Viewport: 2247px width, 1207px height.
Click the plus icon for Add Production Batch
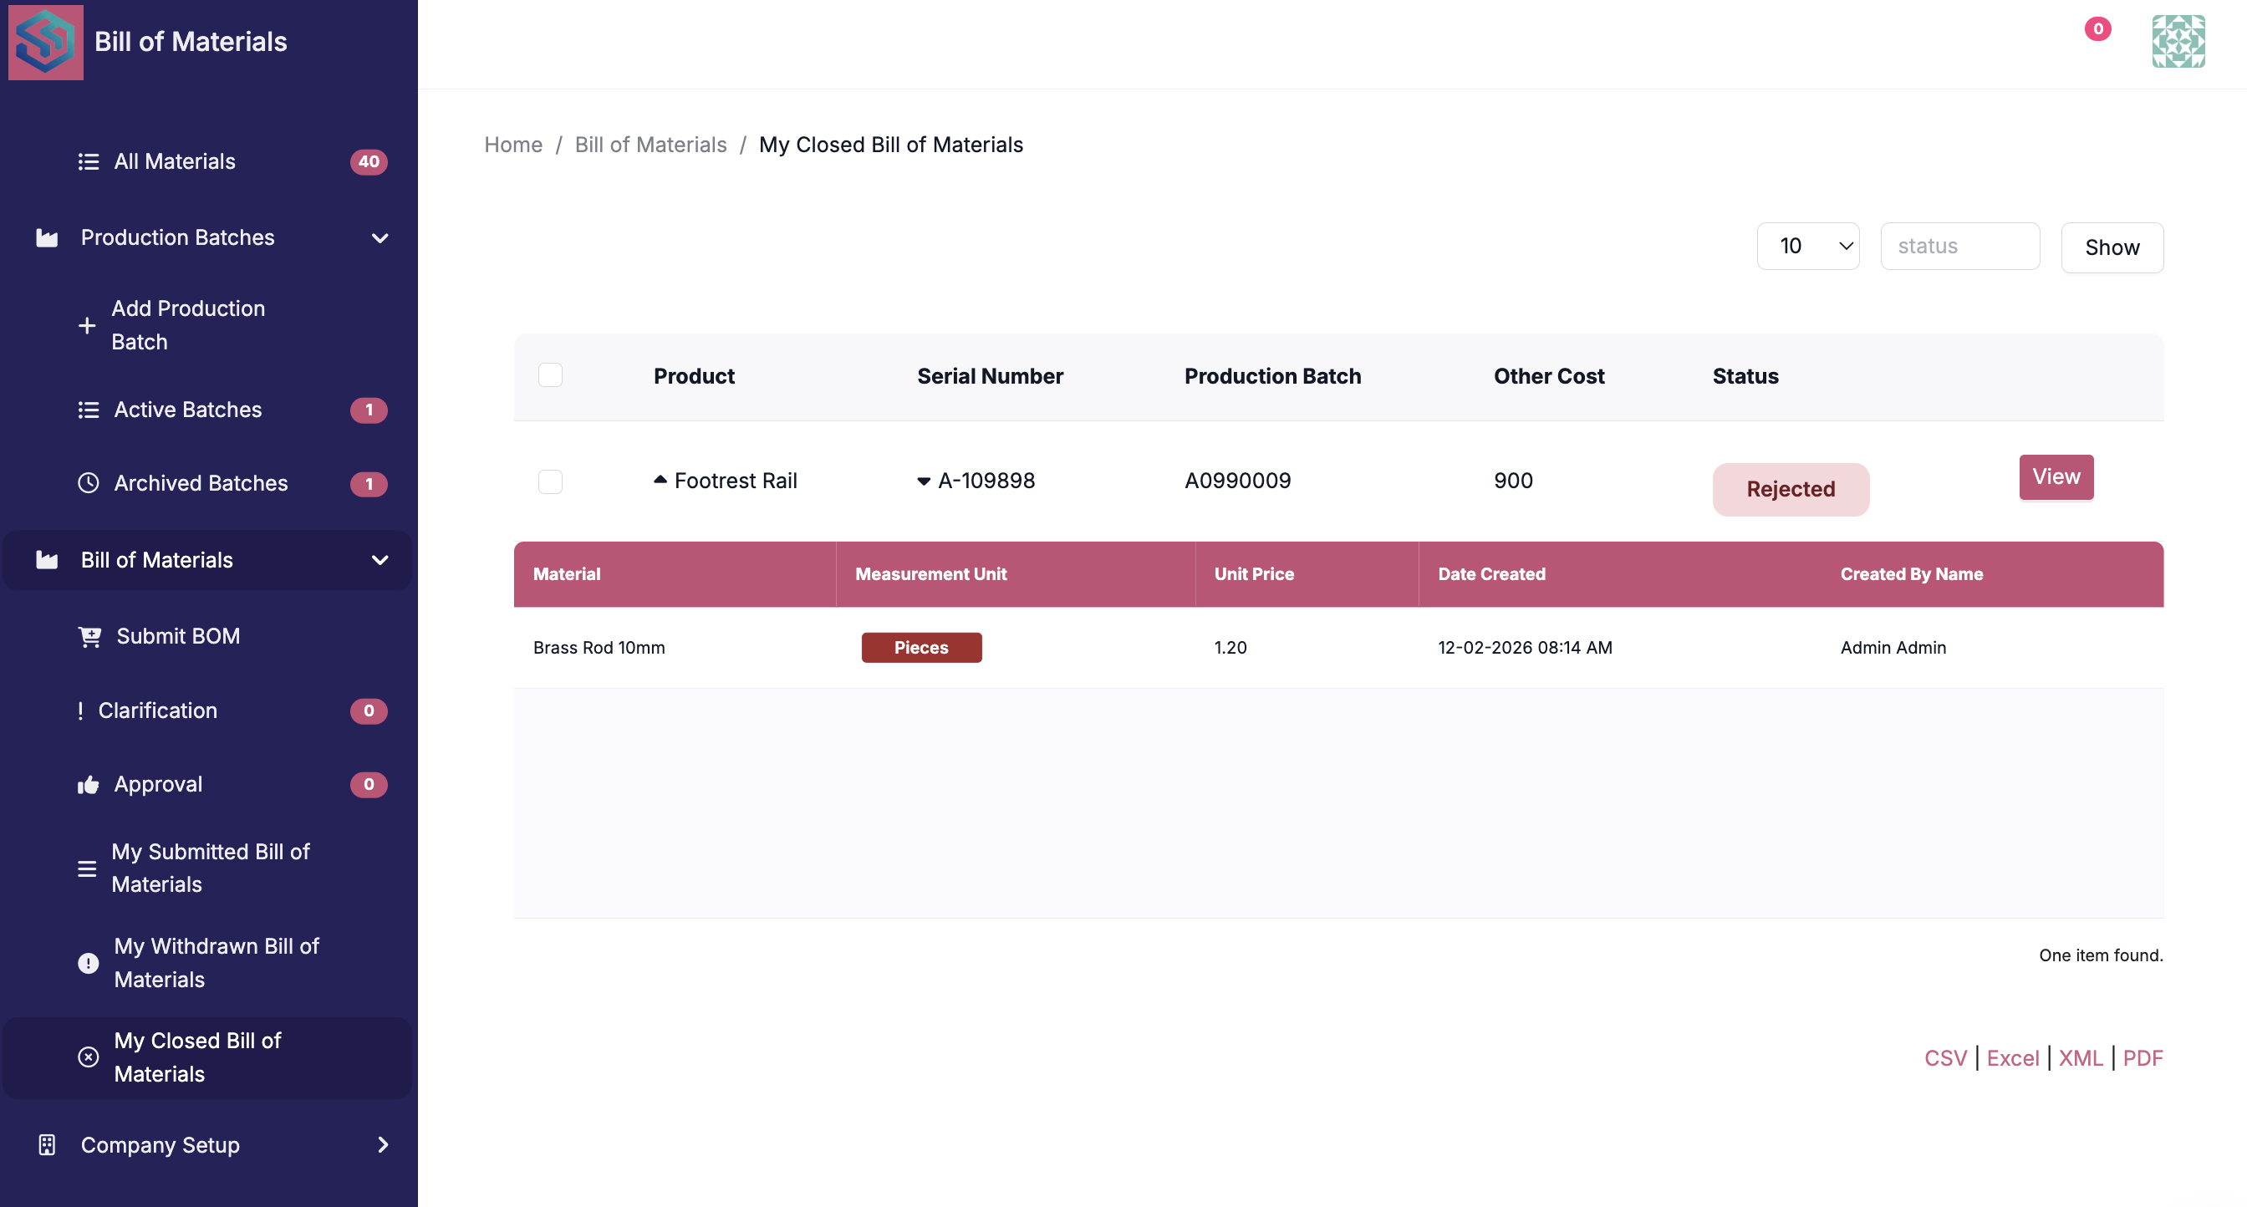pyautogui.click(x=86, y=325)
